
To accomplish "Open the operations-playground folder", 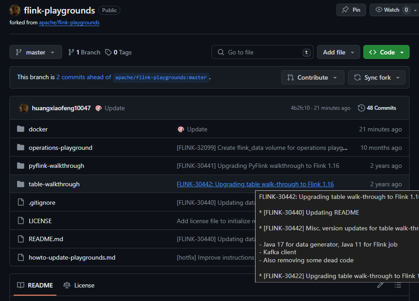I will [60, 148].
